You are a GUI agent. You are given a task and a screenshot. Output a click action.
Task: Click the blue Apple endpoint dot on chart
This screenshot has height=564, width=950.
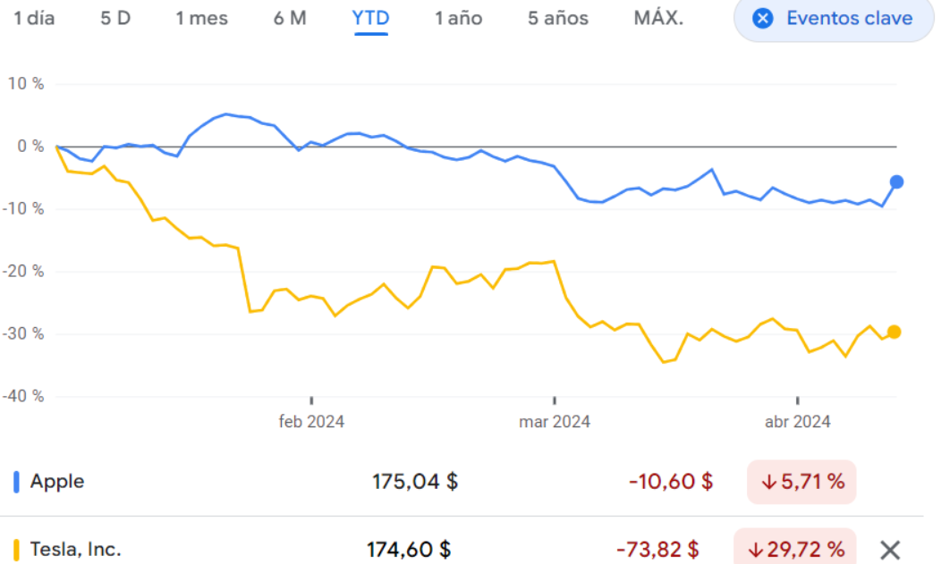click(895, 182)
